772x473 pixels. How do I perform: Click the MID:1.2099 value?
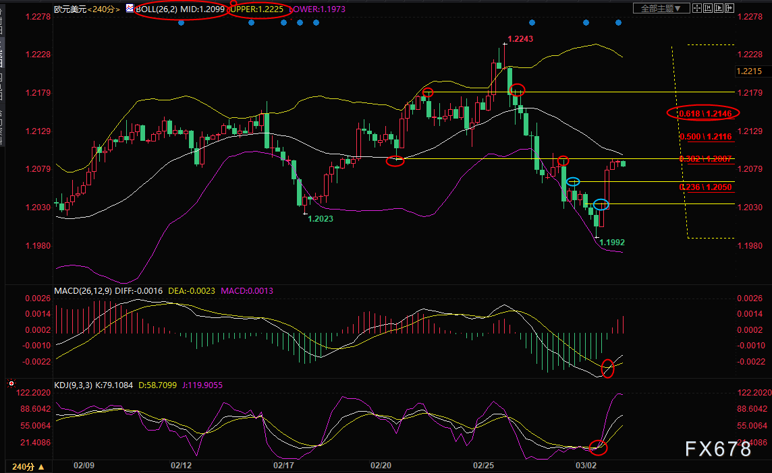click(202, 9)
